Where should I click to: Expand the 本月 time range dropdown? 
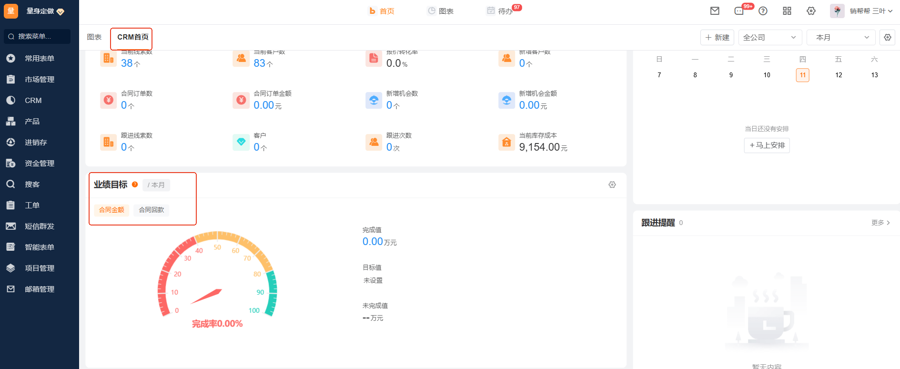(841, 37)
